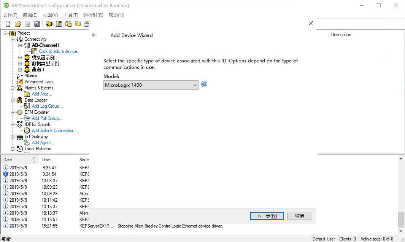Go back using the wizard's left arrow
405x242 pixels.
(x=94, y=35)
